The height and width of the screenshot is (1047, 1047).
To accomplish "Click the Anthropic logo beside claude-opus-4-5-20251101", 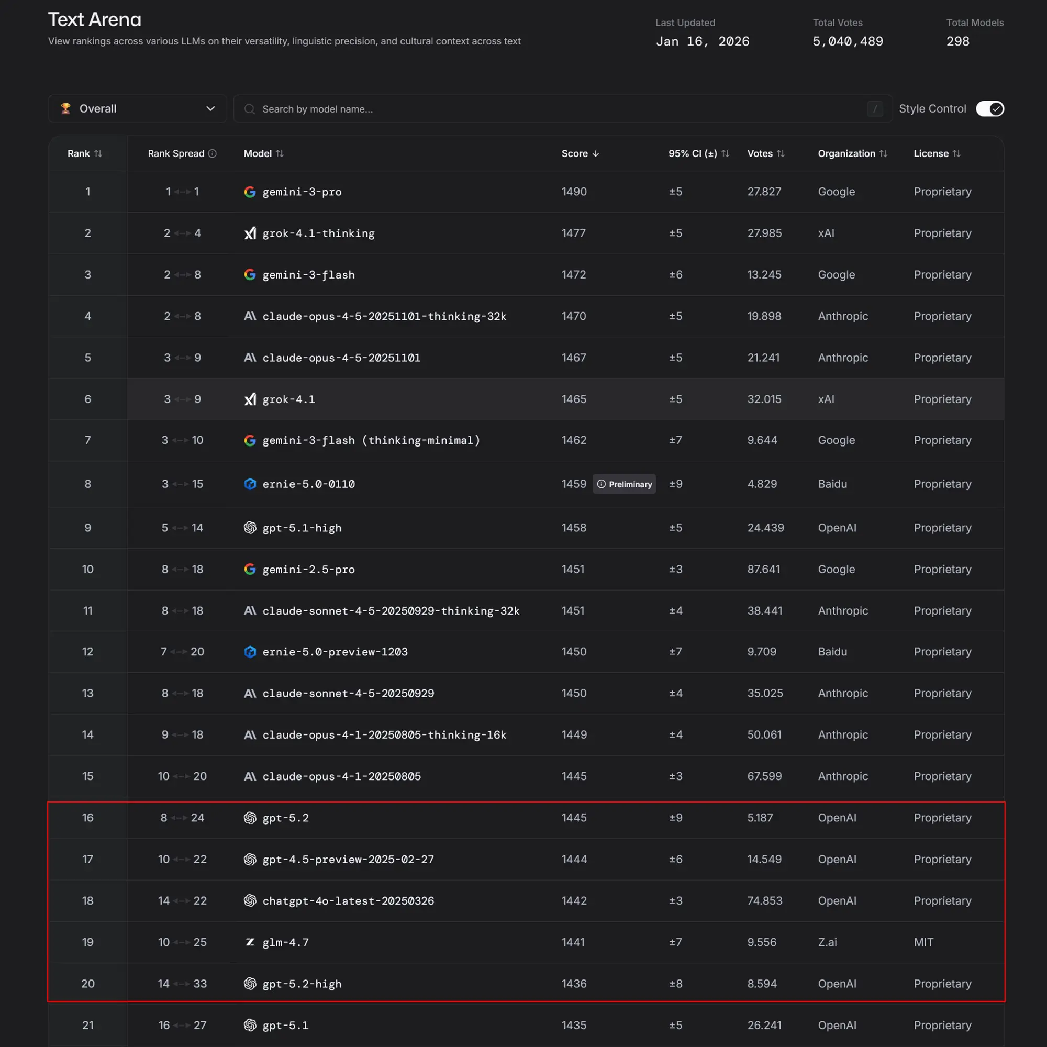I will click(250, 358).
